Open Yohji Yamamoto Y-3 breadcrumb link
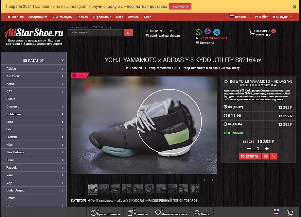Screen dimensions: 301x217 point(162,68)
